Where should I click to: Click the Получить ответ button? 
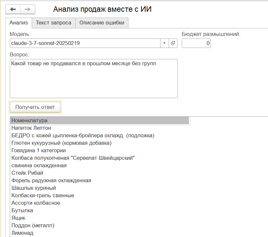(35, 107)
